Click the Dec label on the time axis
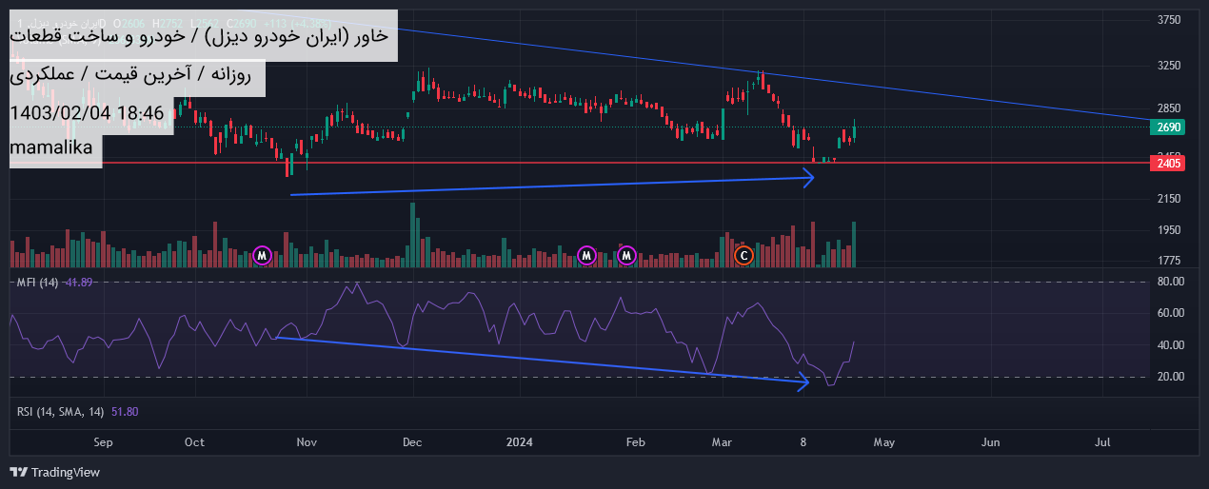This screenshot has width=1209, height=489. coord(412,442)
